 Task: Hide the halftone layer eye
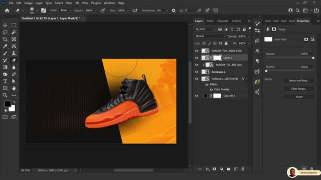197,79
